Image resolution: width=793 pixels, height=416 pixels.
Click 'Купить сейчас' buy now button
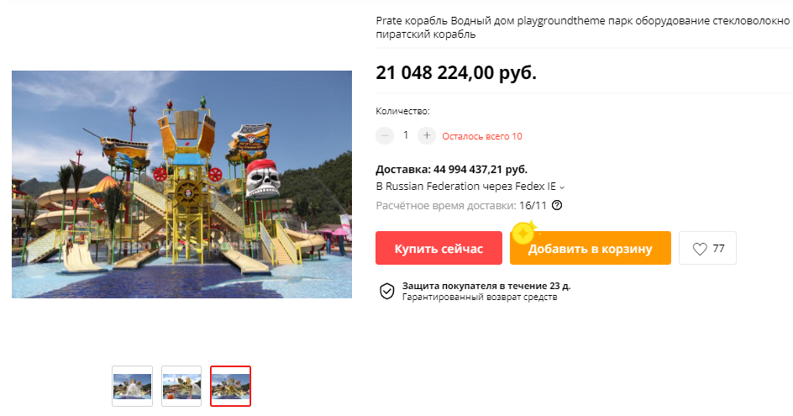pyautogui.click(x=439, y=248)
